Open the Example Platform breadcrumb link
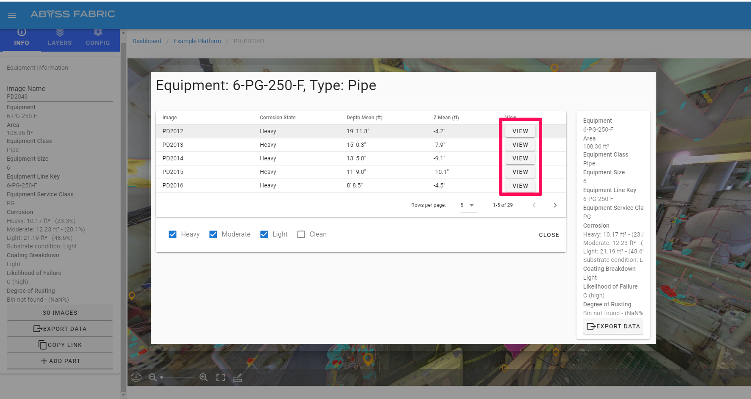Viewport: 751px width, 399px height. click(197, 41)
